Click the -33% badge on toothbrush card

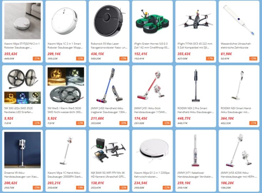pyautogui.click(x=253, y=58)
